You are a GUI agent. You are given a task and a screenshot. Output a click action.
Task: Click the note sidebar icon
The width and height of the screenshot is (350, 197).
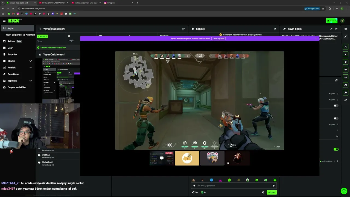346,62
